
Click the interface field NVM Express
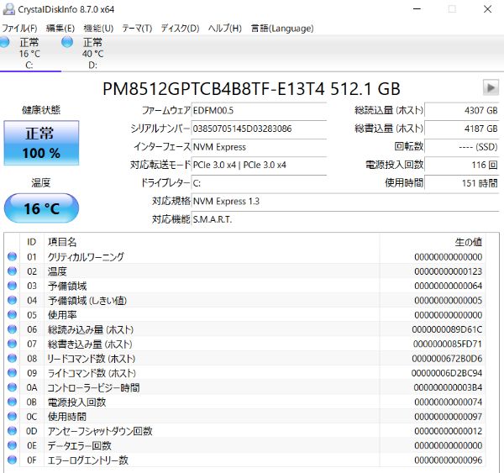[x=259, y=147]
